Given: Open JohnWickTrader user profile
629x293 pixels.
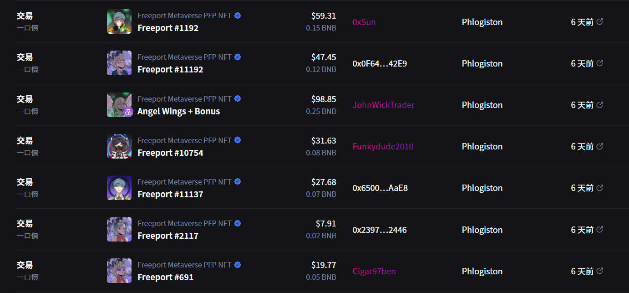Looking at the screenshot, I should click(x=383, y=105).
